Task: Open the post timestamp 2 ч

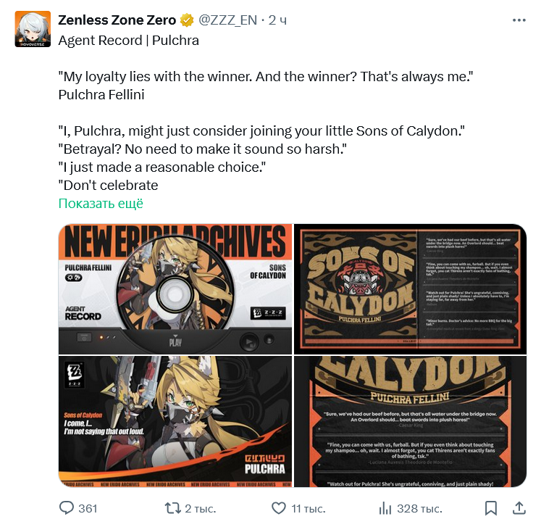Action: pyautogui.click(x=277, y=20)
